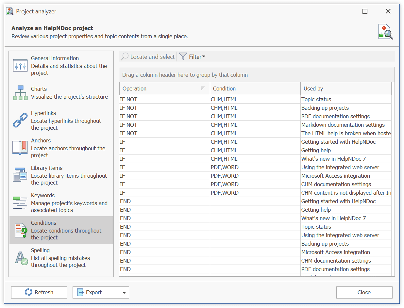Select the Spelling check icon
The width and height of the screenshot is (404, 308).
22,258
